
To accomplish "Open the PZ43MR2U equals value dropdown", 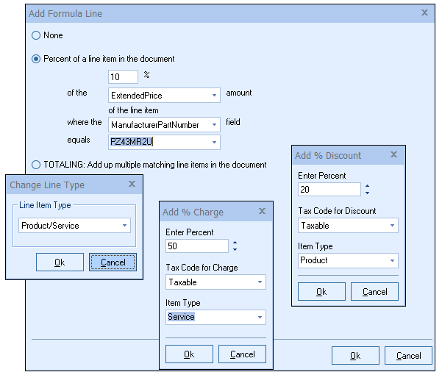I will coord(214,141).
